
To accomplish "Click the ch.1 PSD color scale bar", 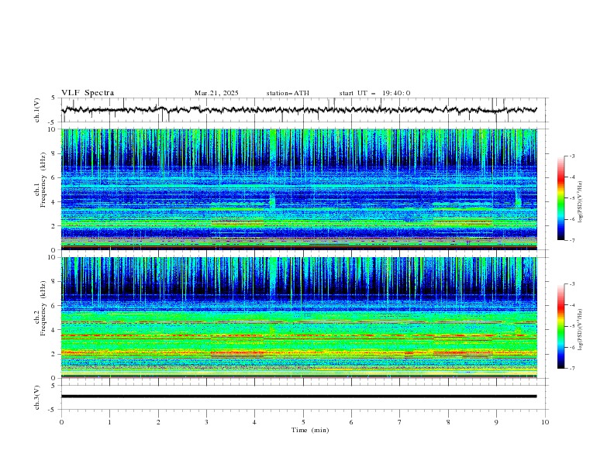I will pyautogui.click(x=561, y=198).
